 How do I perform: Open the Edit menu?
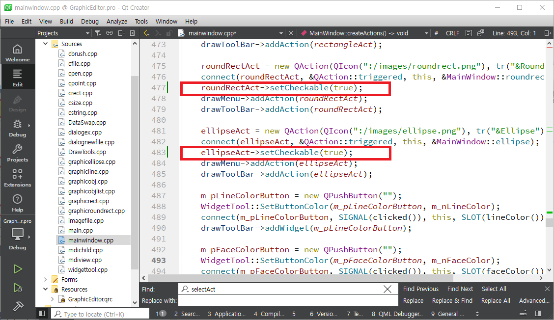27,22
